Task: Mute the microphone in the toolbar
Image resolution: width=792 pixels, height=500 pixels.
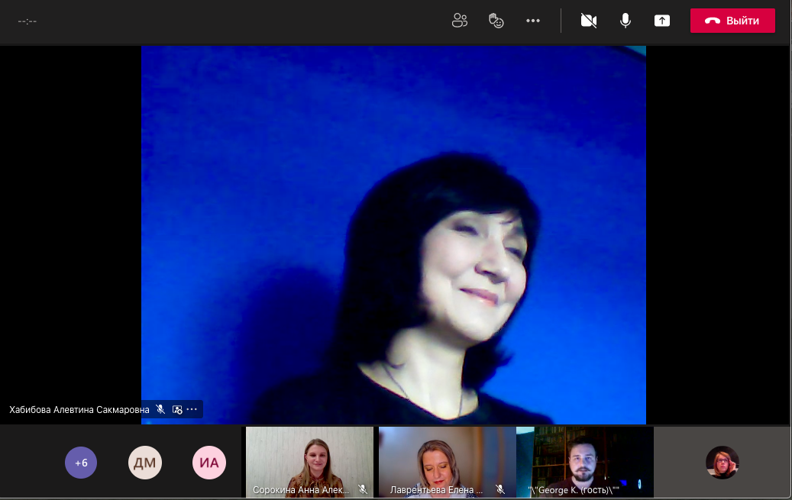Action: 626,21
